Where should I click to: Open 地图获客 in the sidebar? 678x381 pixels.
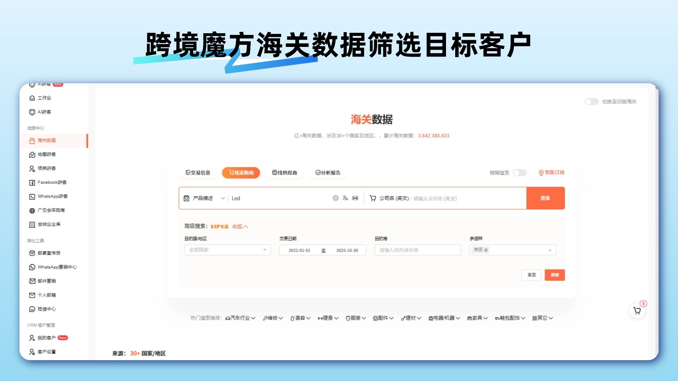pyautogui.click(x=46, y=155)
